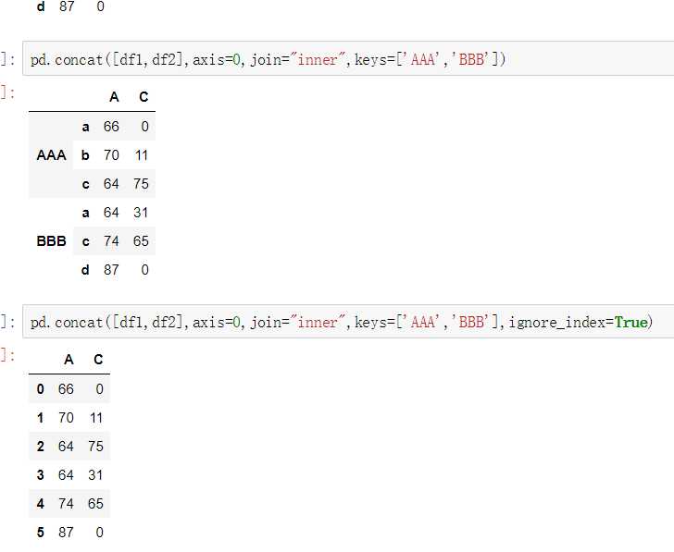Image resolution: width=674 pixels, height=552 pixels.
Task: Select value 31 in row index 3
Action: (95, 475)
